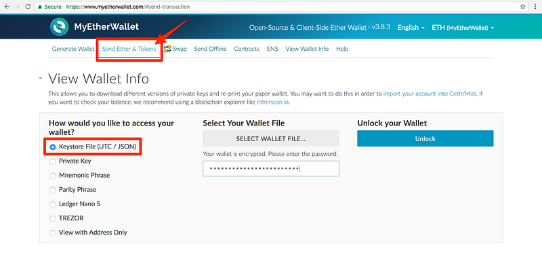Click the MyEtherWallet title text
Viewport: 542px width, 276px height.
(x=106, y=26)
